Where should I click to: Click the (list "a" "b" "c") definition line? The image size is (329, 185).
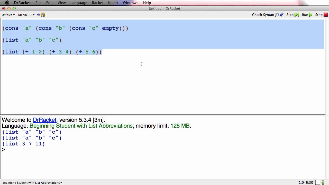[32, 40]
